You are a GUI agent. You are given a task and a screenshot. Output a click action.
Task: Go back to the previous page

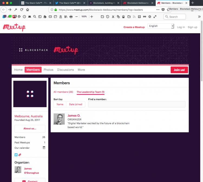4,9
